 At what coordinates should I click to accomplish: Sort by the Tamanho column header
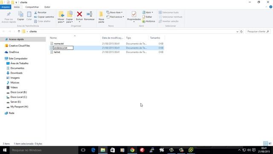click(x=155, y=38)
